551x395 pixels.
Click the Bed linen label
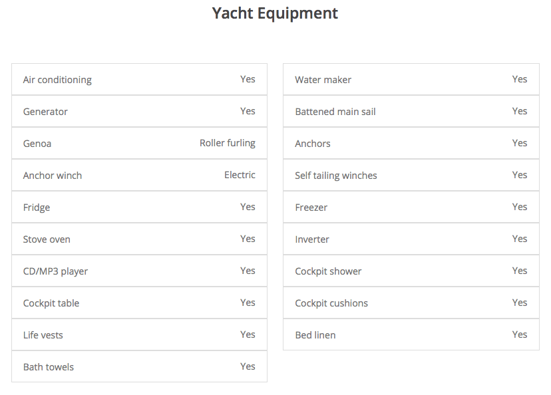coord(315,335)
